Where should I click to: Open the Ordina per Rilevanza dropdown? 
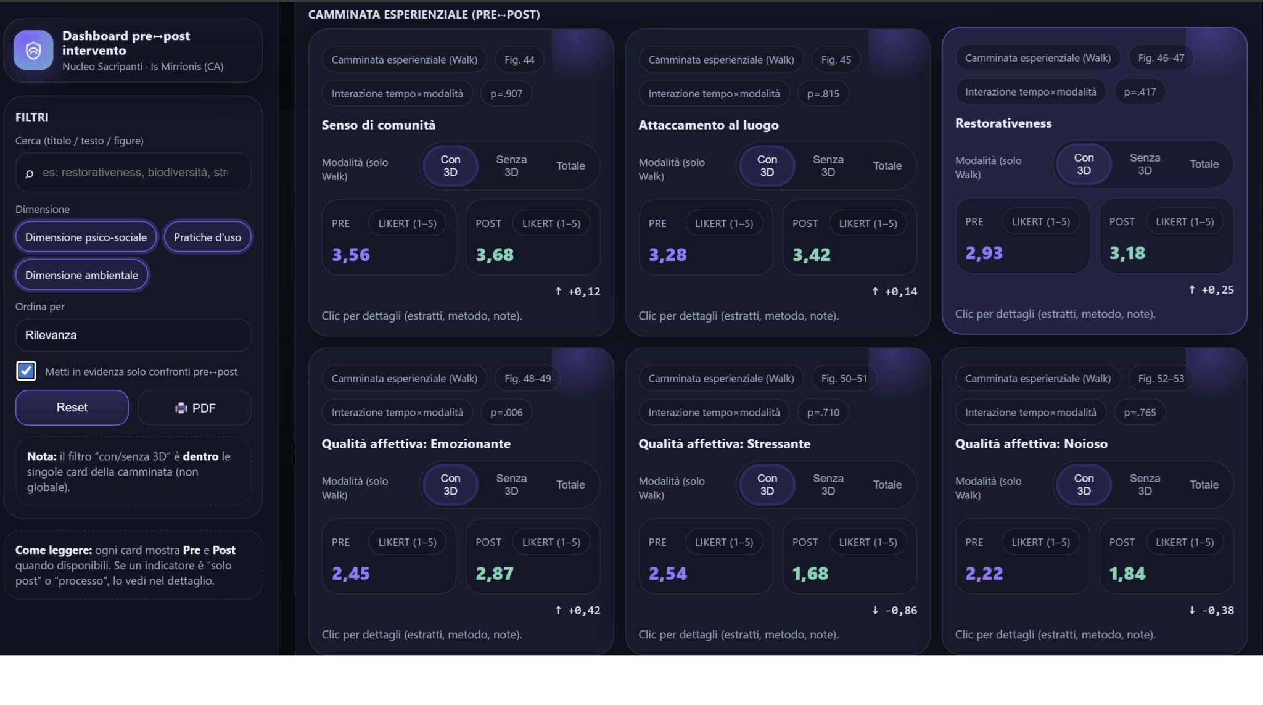133,335
